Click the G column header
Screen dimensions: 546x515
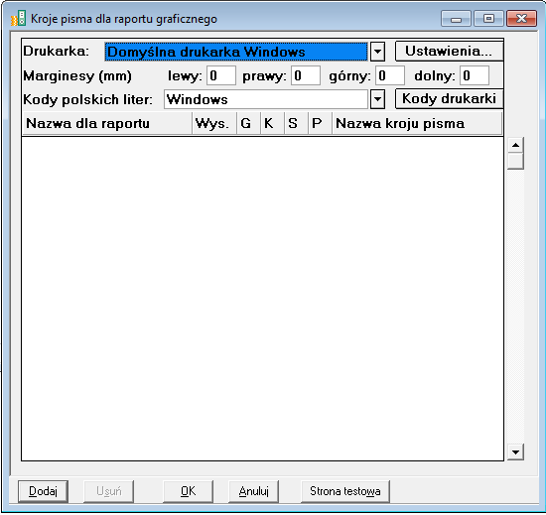pyautogui.click(x=248, y=123)
